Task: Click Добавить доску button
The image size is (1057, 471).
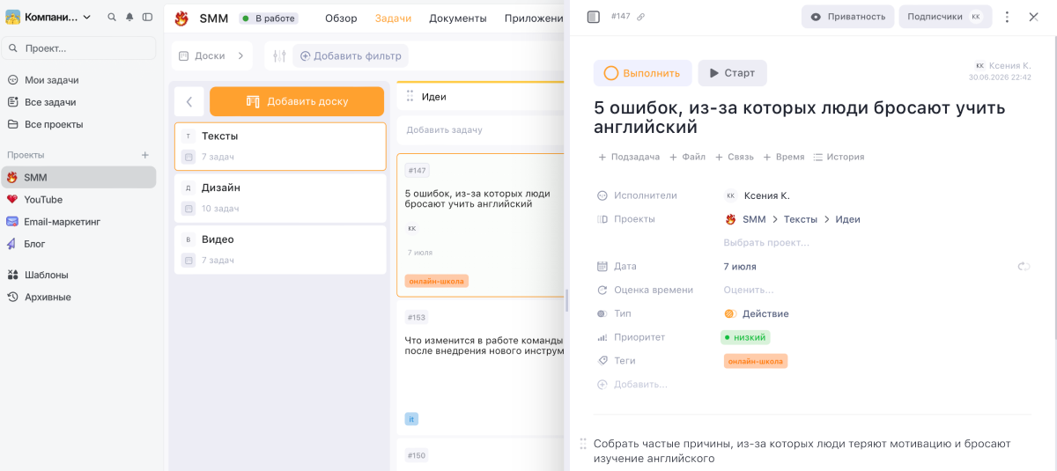Action: pos(297,101)
